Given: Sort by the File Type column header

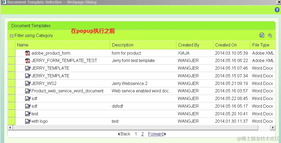Looking at the screenshot, I should 263,45.
